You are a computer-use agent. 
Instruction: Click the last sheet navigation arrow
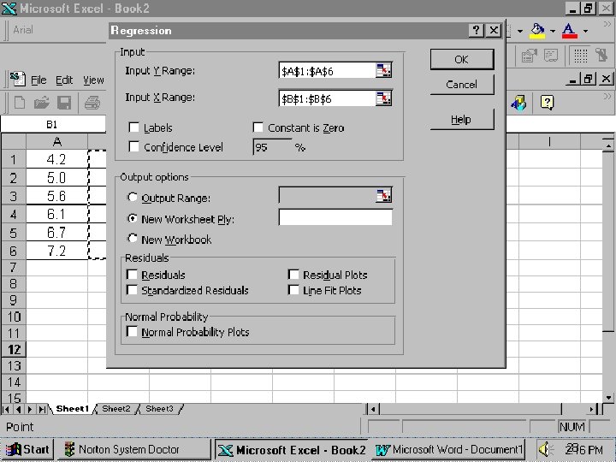[x=41, y=409]
